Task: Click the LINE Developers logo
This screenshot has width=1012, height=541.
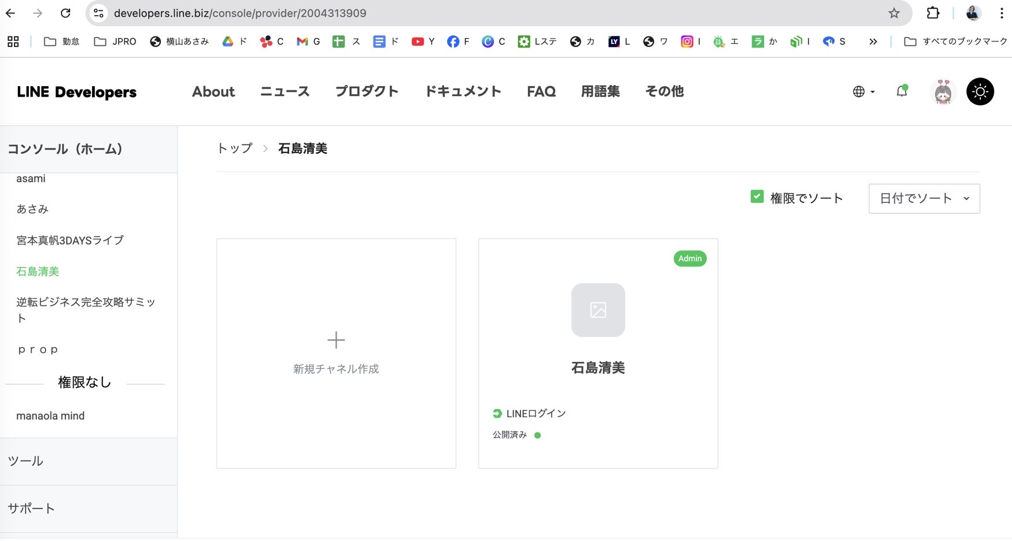Action: (76, 92)
